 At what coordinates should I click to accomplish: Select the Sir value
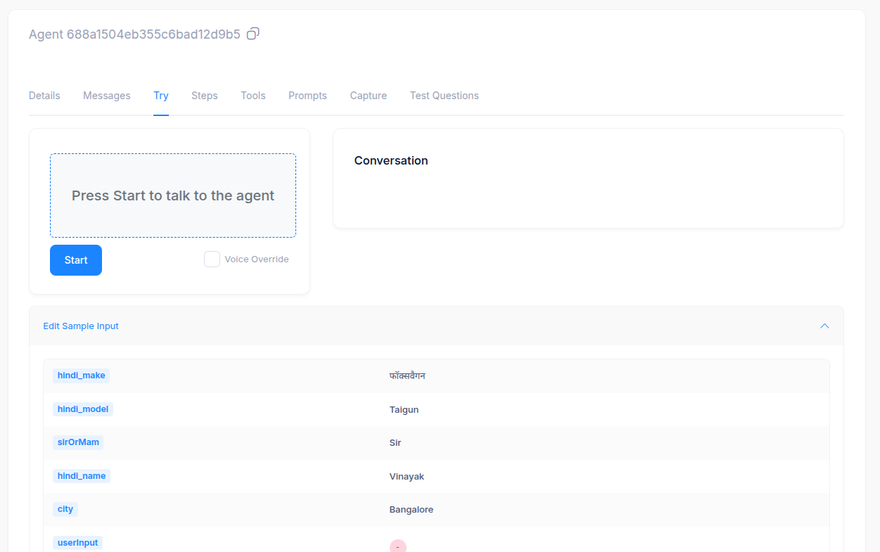point(395,443)
